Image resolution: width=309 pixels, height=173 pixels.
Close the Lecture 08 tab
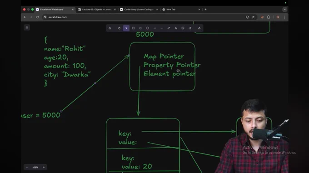(115, 10)
